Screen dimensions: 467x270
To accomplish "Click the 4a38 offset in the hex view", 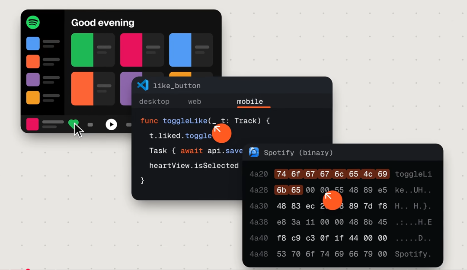I will click(x=259, y=222).
